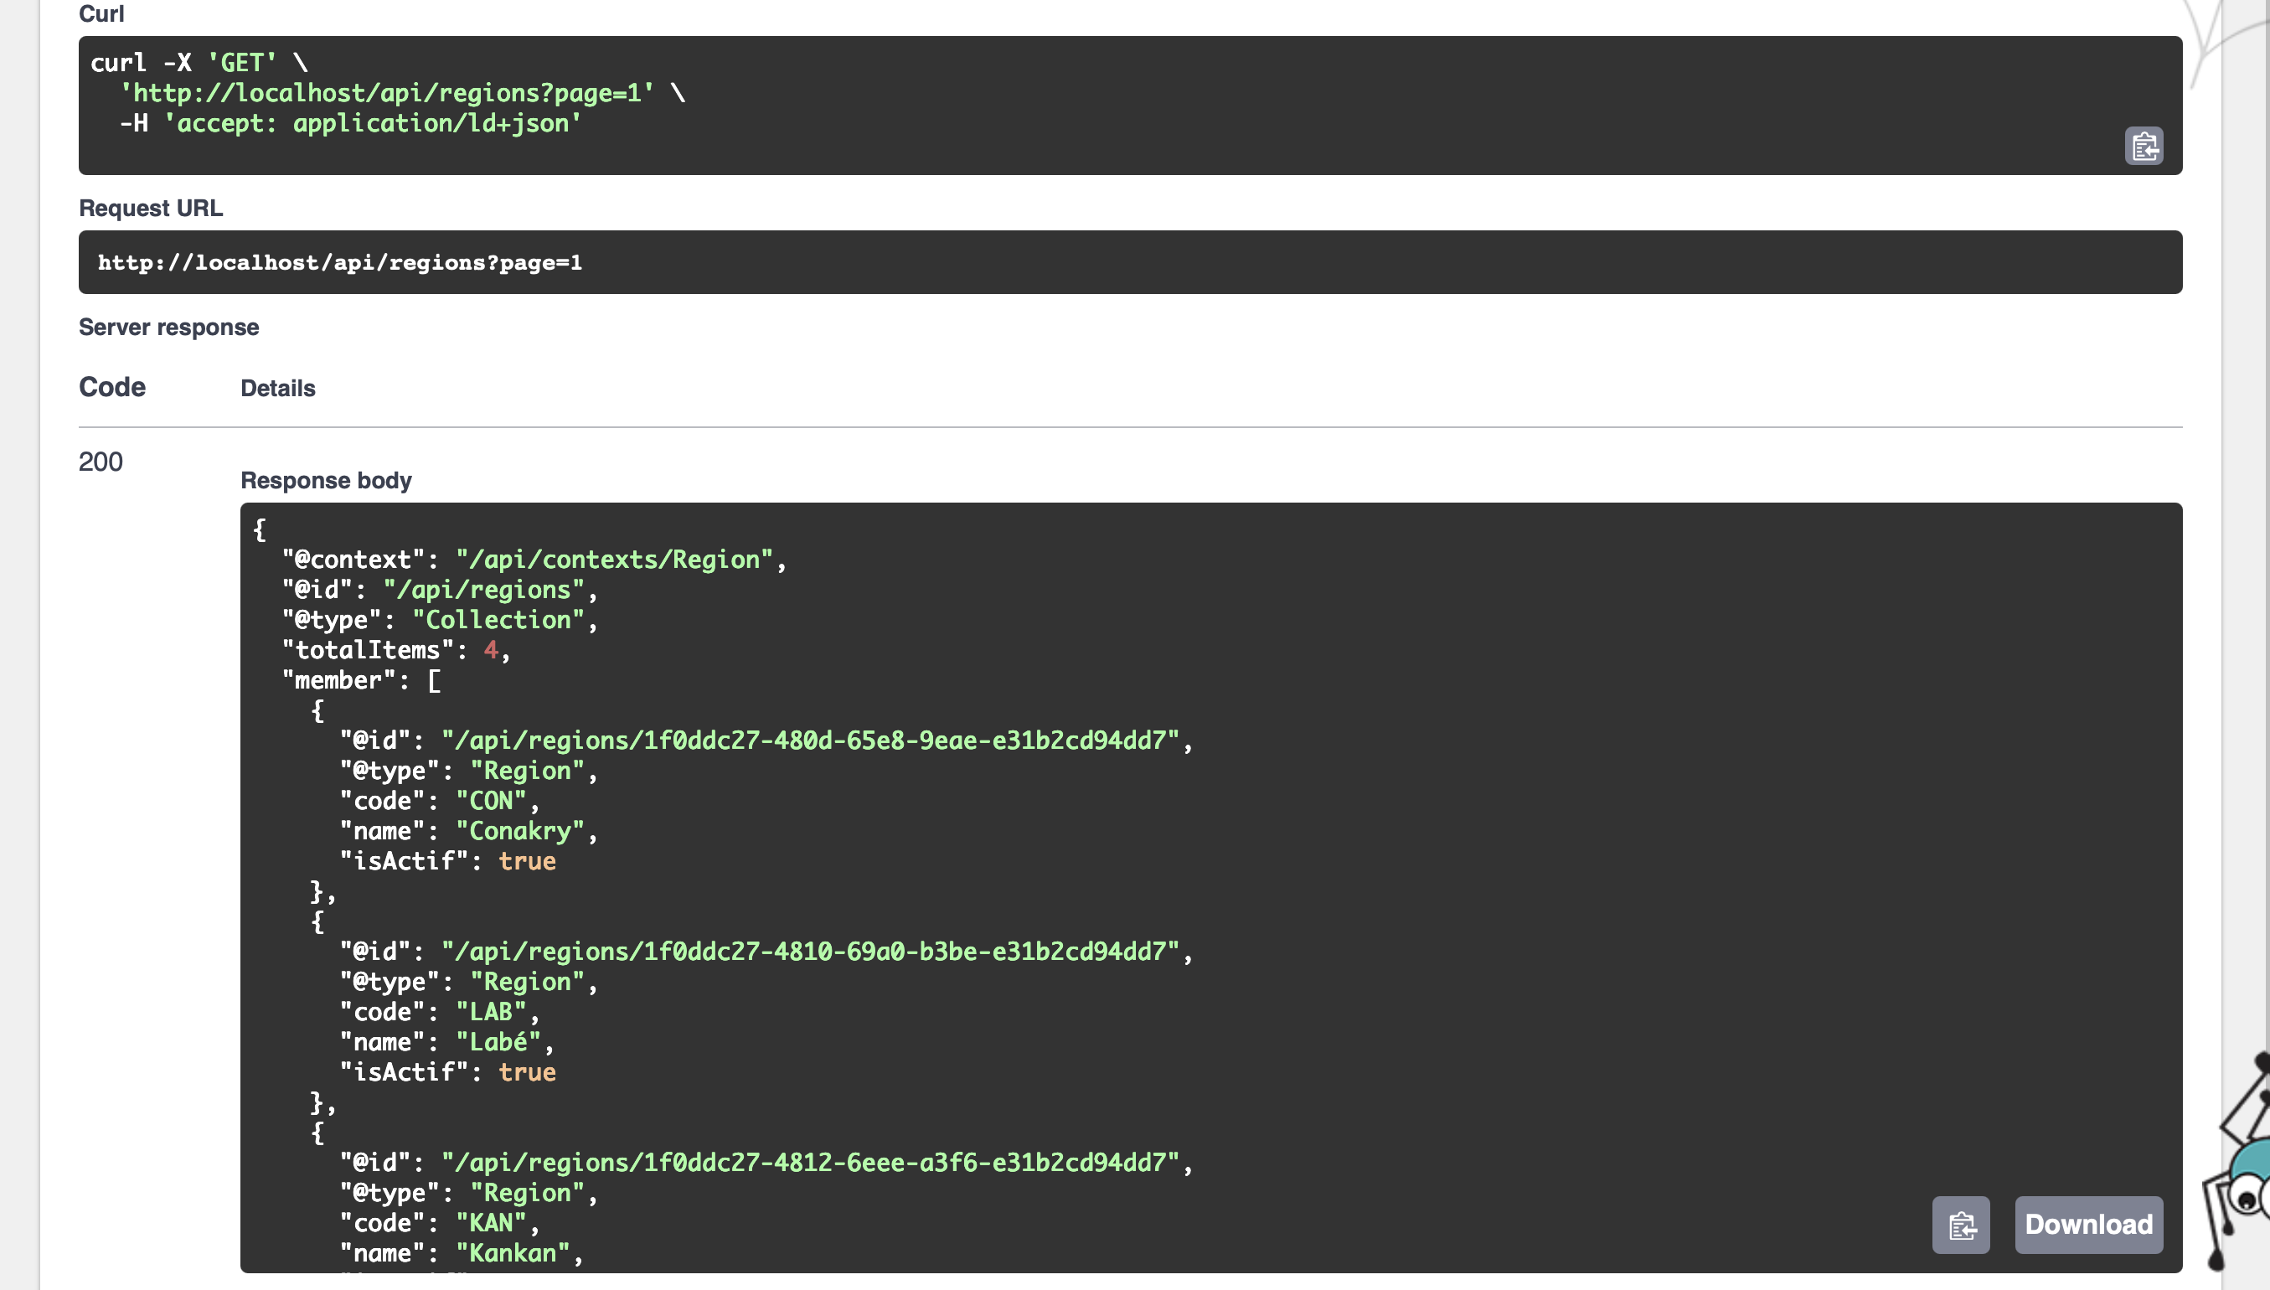This screenshot has width=2270, height=1290.
Task: Click the @context value /api/contexts/Region
Action: tap(614, 560)
